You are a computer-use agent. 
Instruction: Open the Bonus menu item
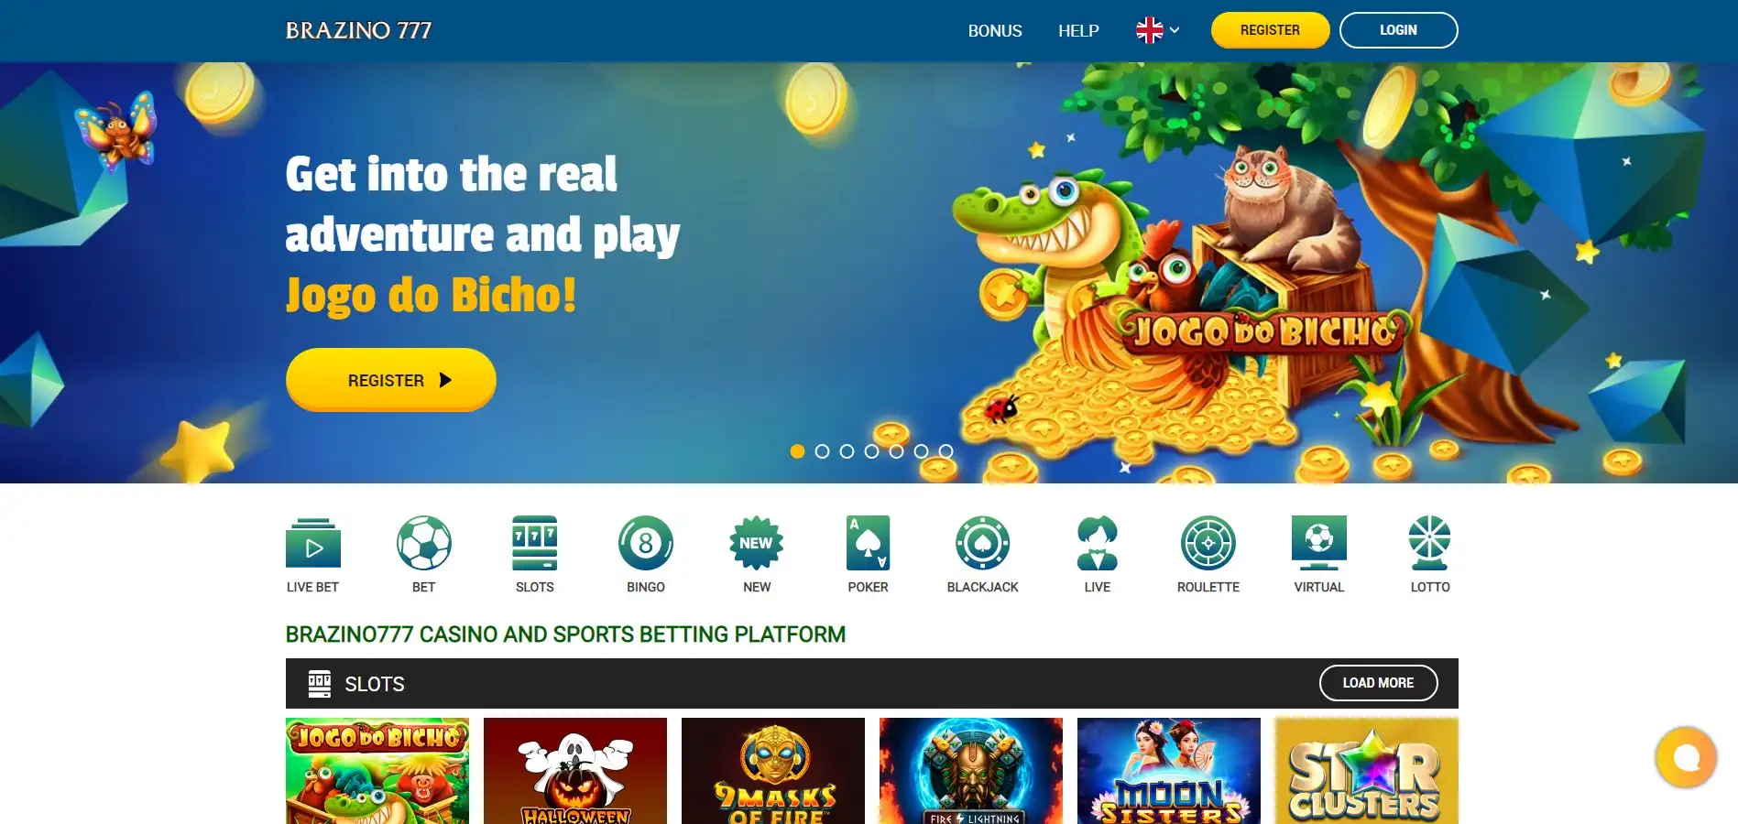(995, 30)
